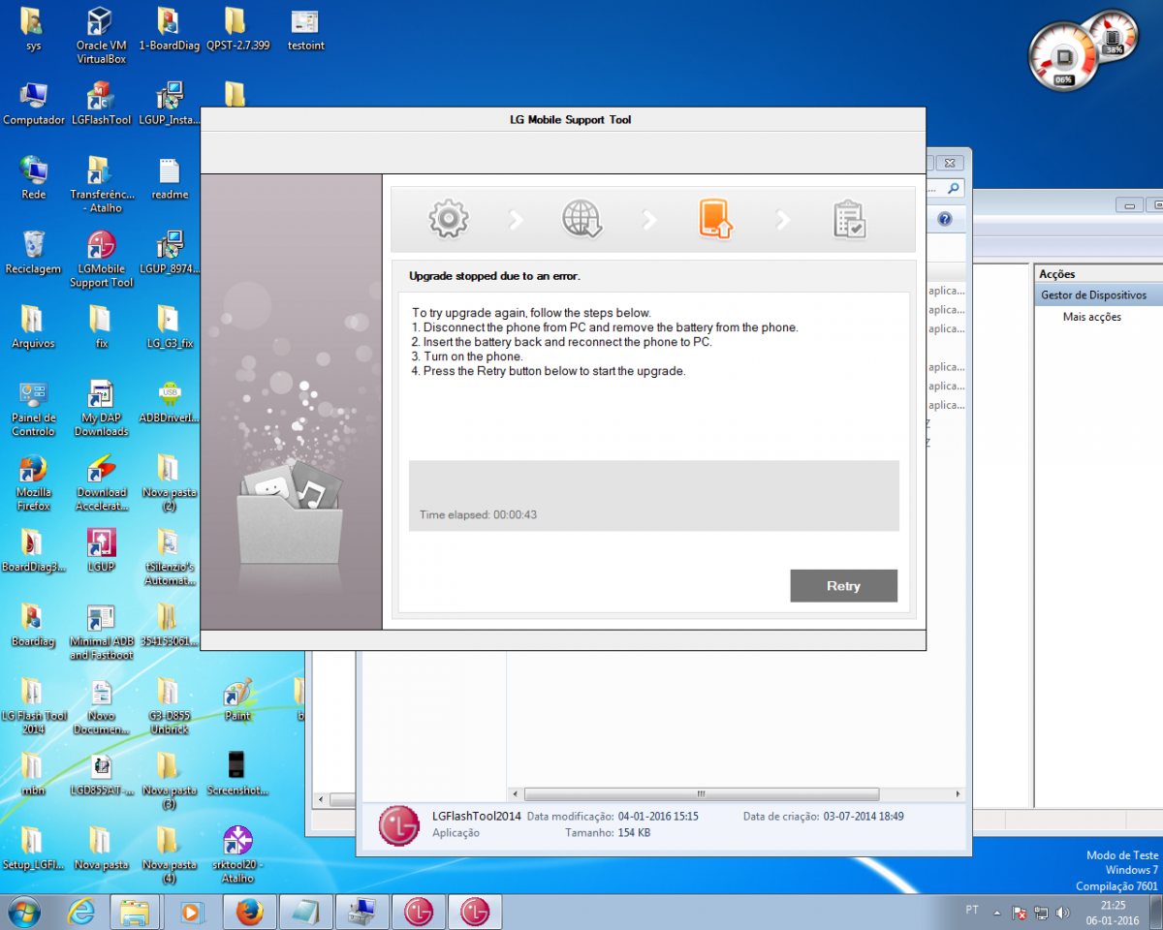Open the LG_G3_fix folder
Viewport: 1163px width, 930px height.
coord(169,326)
